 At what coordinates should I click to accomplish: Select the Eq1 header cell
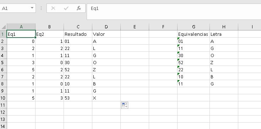(21, 34)
